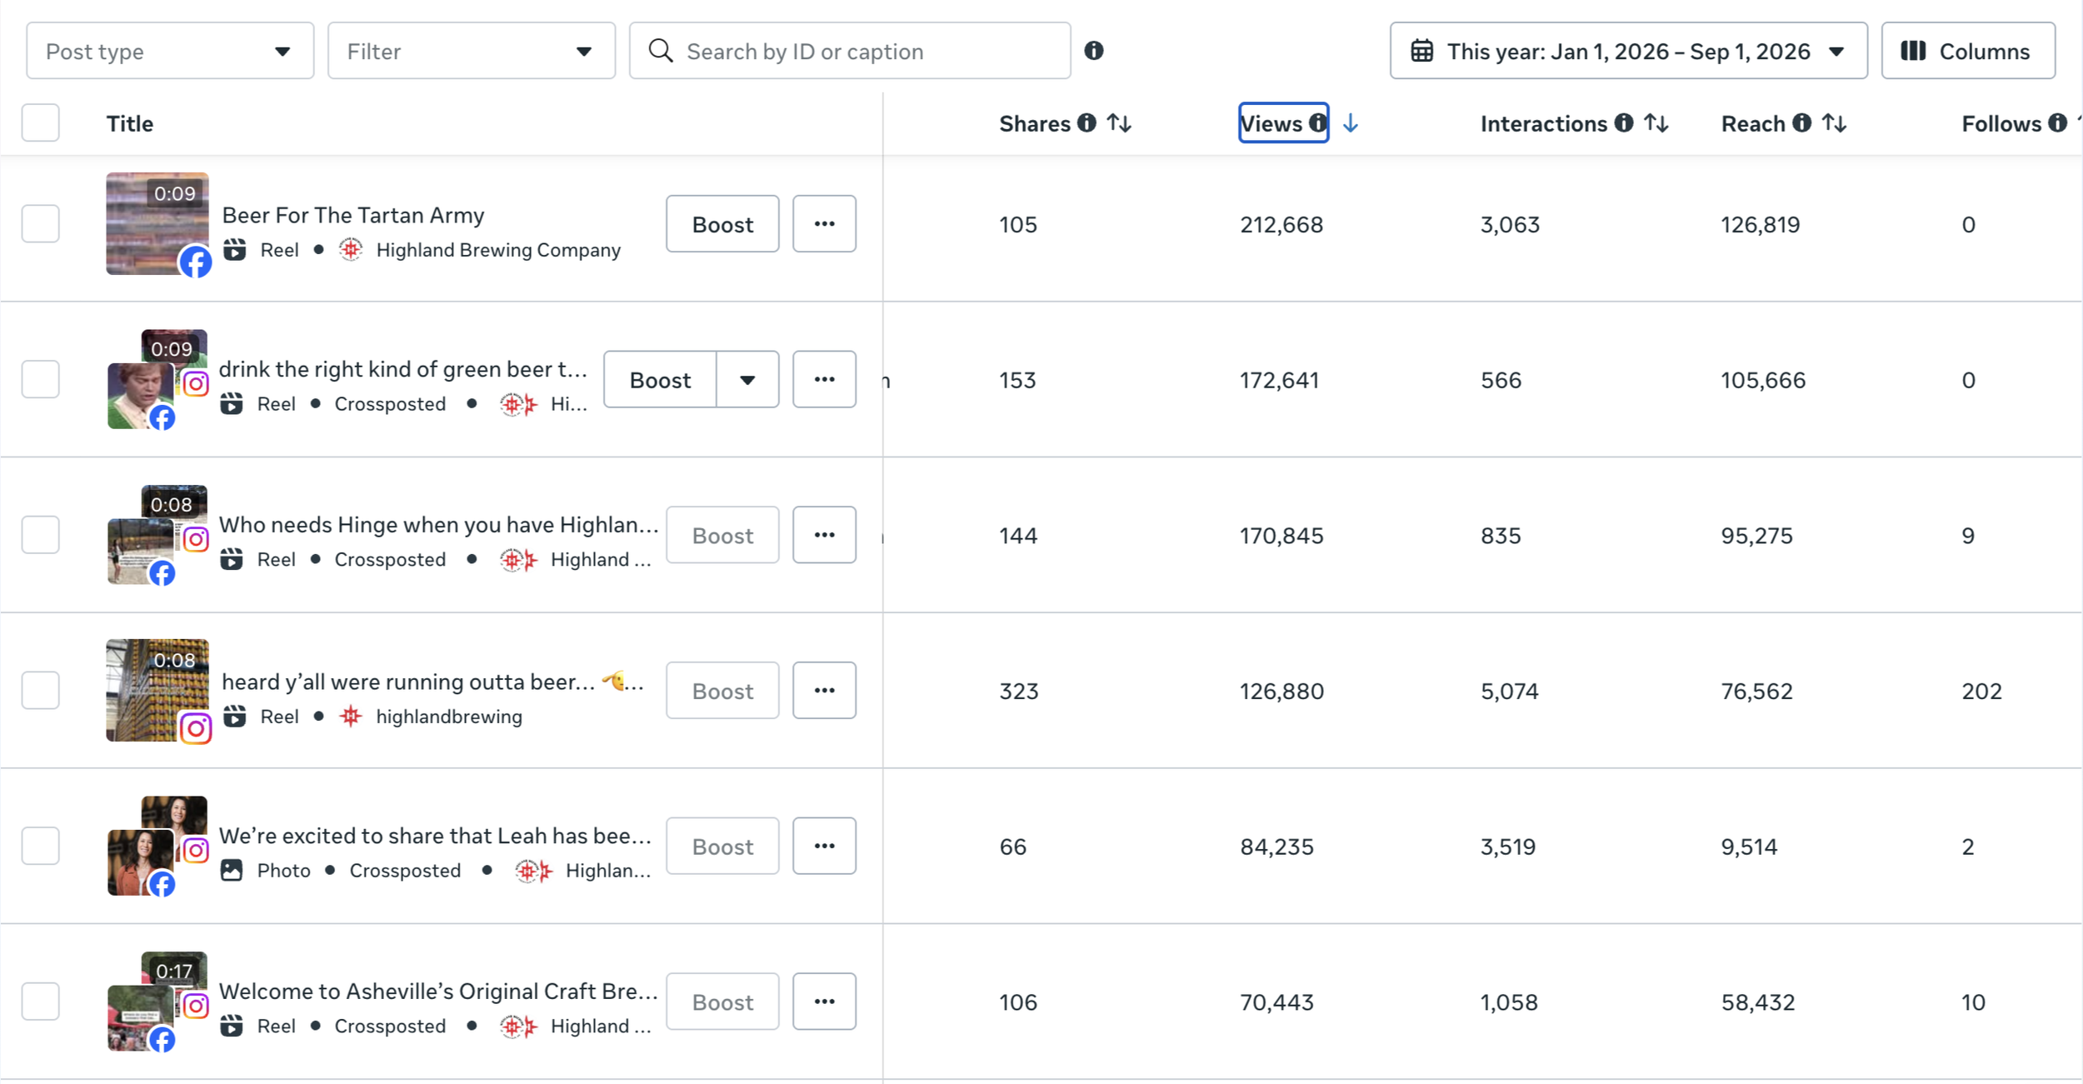Click info icon next to search box

pyautogui.click(x=1093, y=51)
